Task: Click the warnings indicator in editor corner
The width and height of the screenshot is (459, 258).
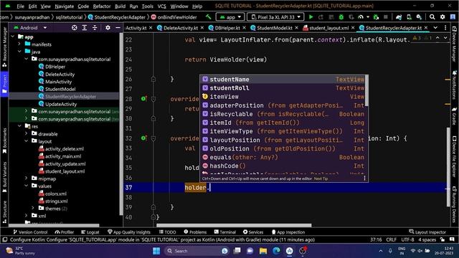Action: click(x=422, y=38)
